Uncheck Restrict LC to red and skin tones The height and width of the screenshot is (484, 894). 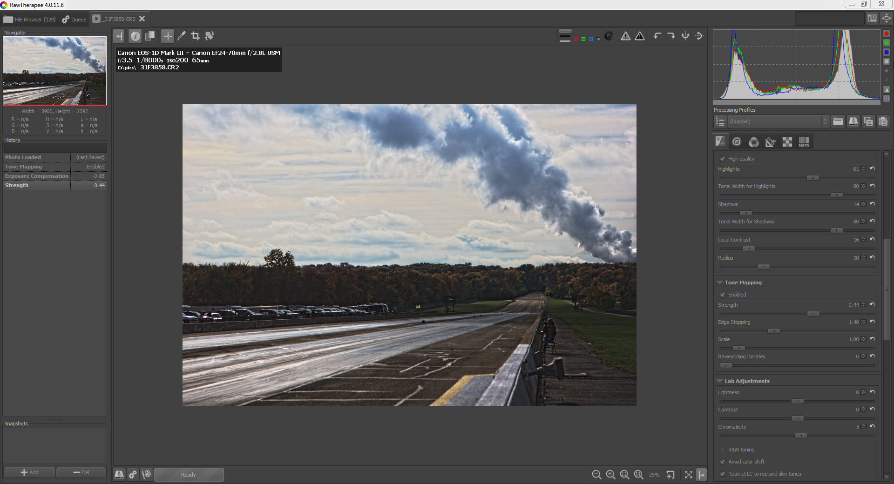point(723,474)
